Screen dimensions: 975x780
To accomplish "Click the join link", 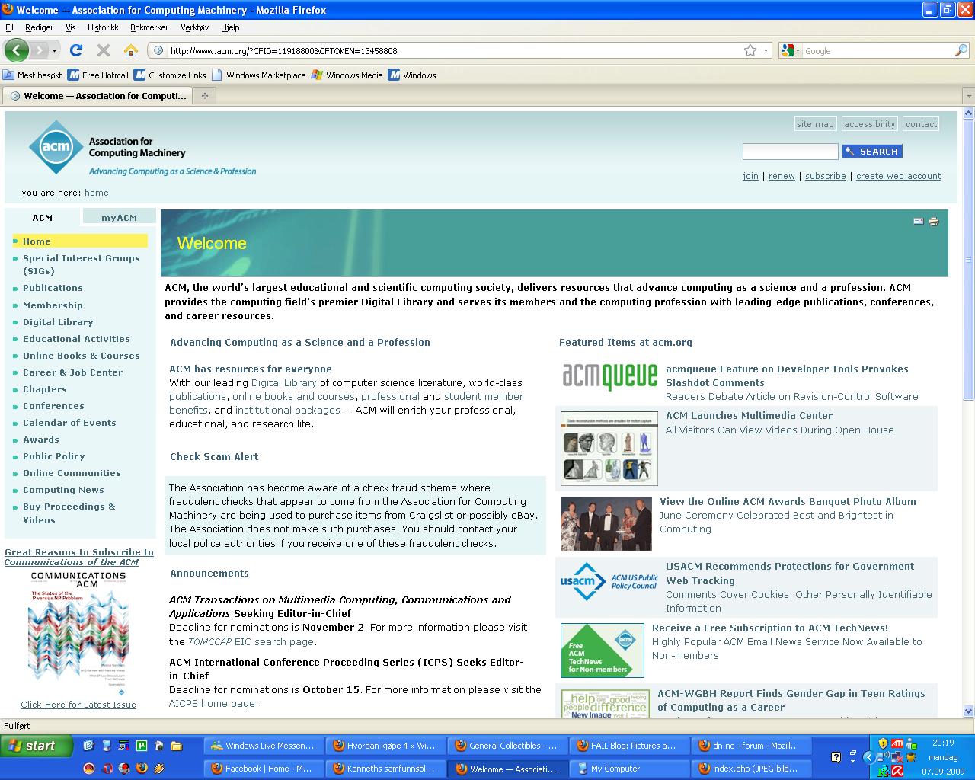I will pos(750,176).
